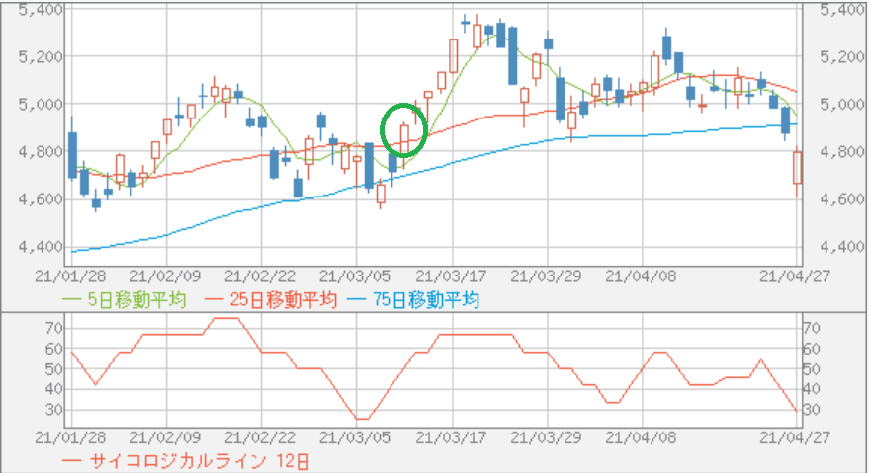Click 21/04/27 date under the psychological line chart
This screenshot has width=869, height=473.
click(794, 437)
